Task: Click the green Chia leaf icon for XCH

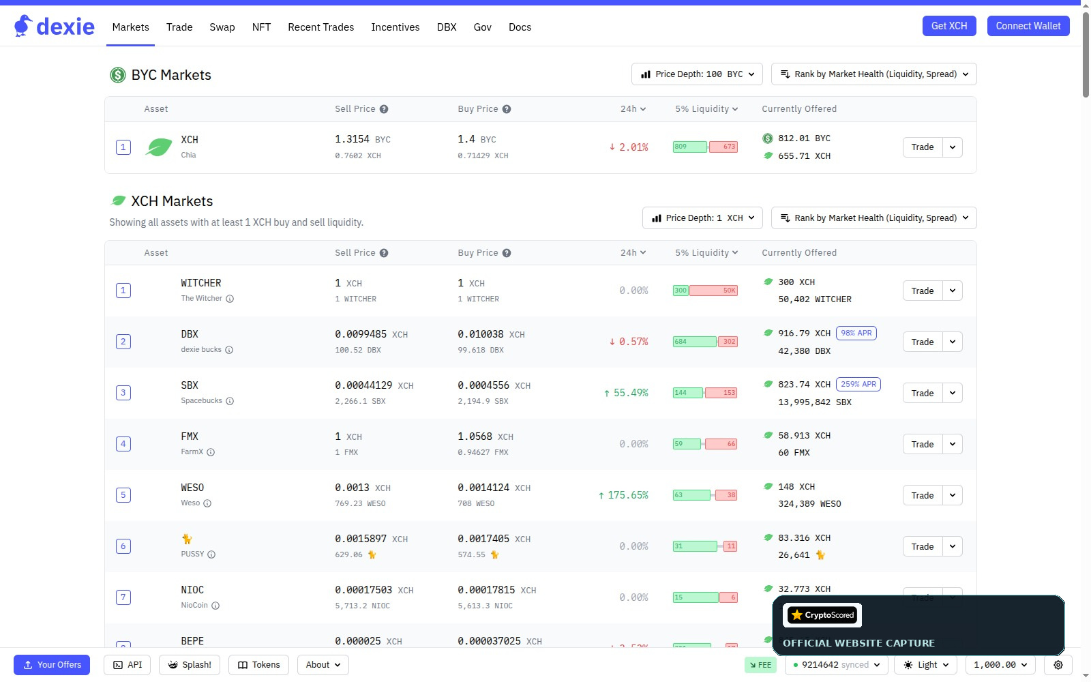Action: [159, 147]
